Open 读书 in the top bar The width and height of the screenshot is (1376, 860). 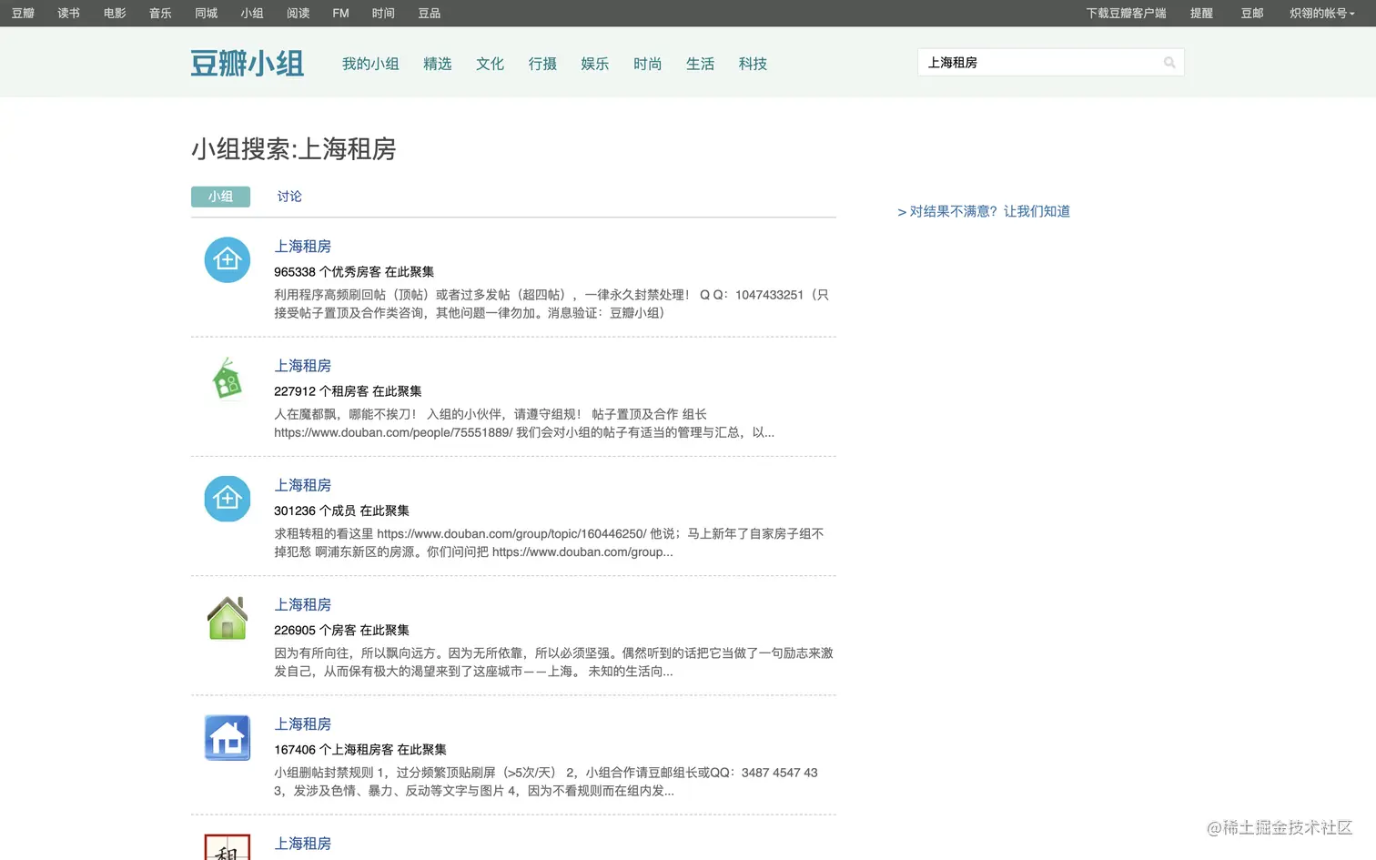pyautogui.click(x=68, y=13)
